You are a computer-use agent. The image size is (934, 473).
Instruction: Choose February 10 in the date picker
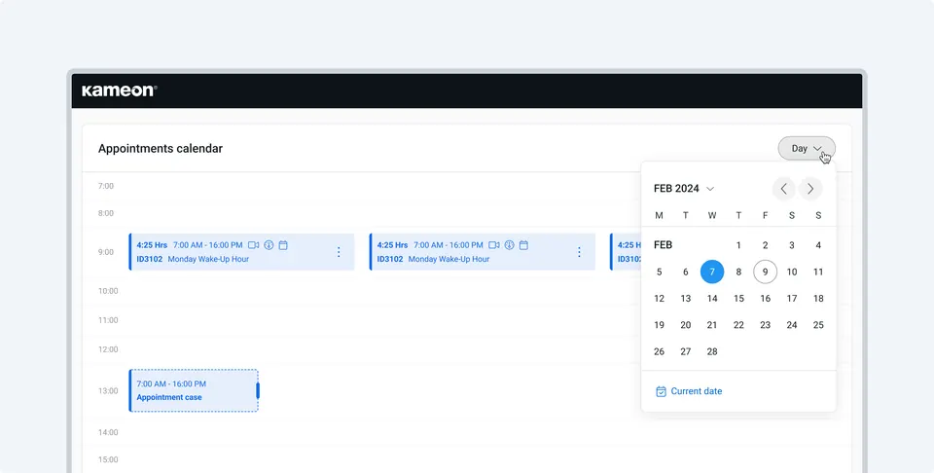point(792,272)
